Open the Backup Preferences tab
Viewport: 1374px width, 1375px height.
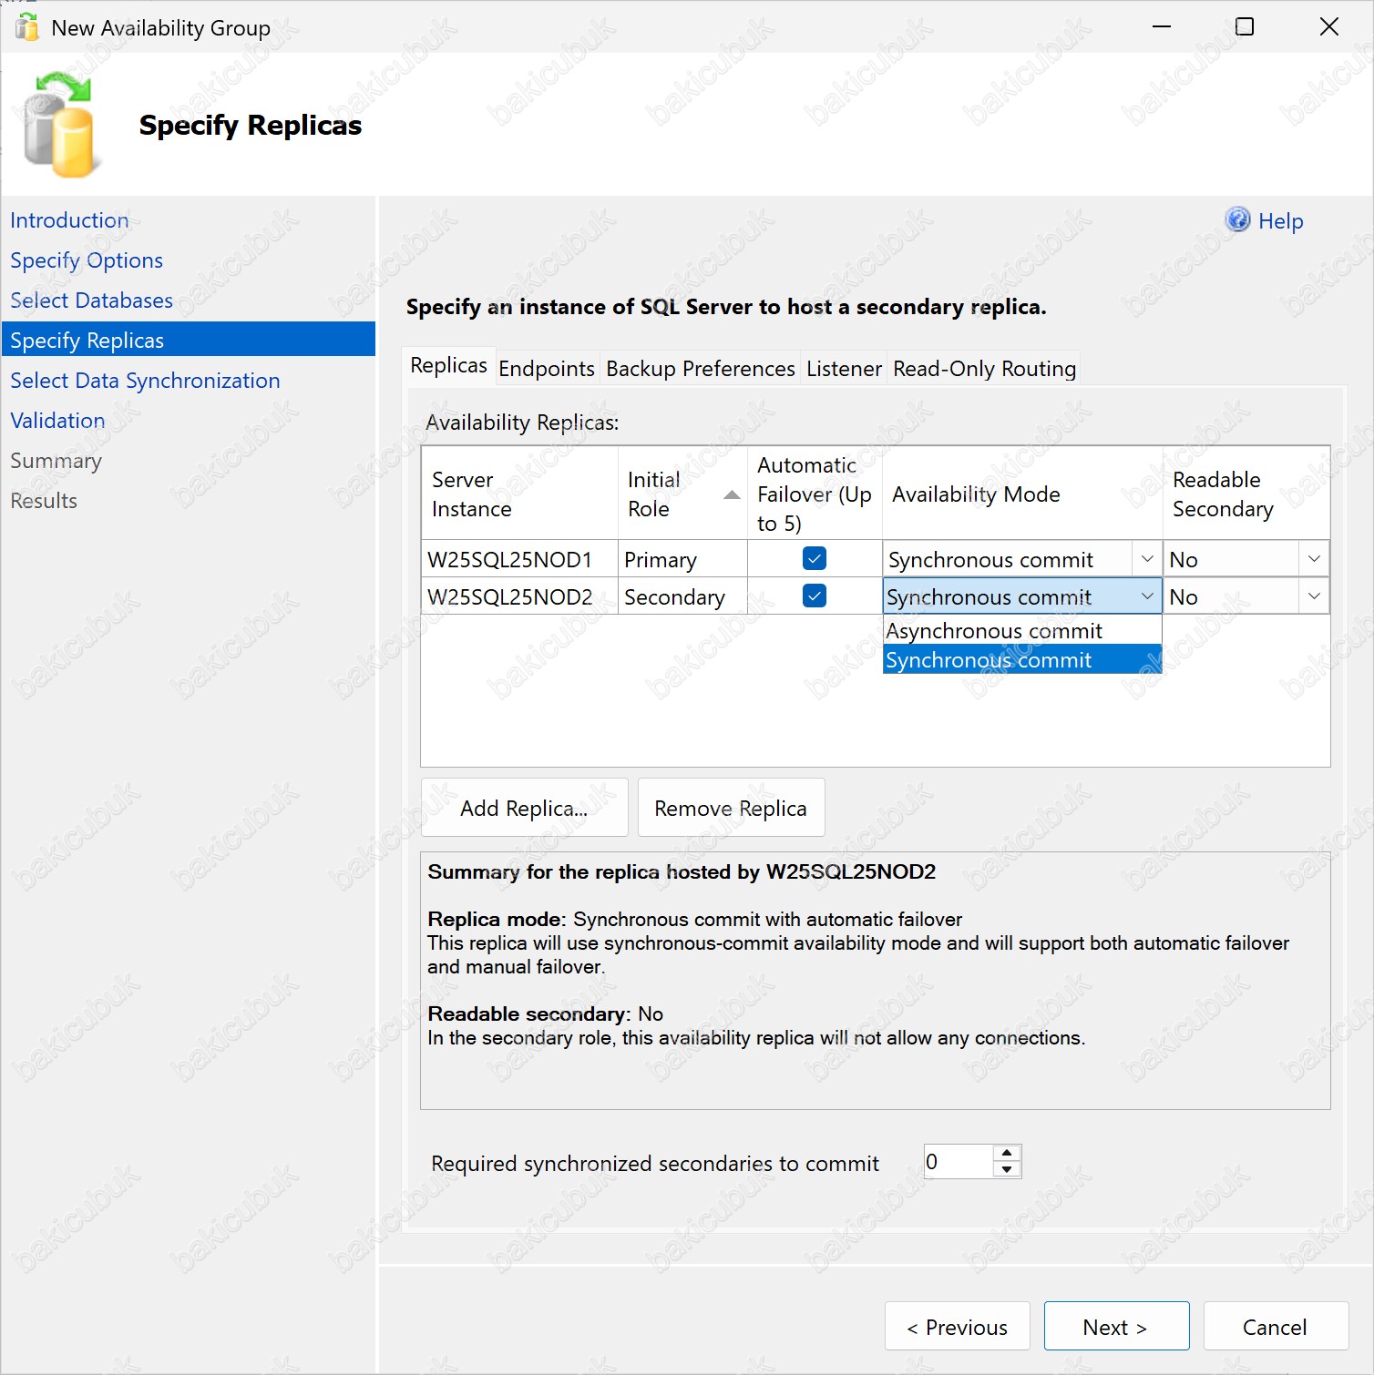click(x=700, y=369)
